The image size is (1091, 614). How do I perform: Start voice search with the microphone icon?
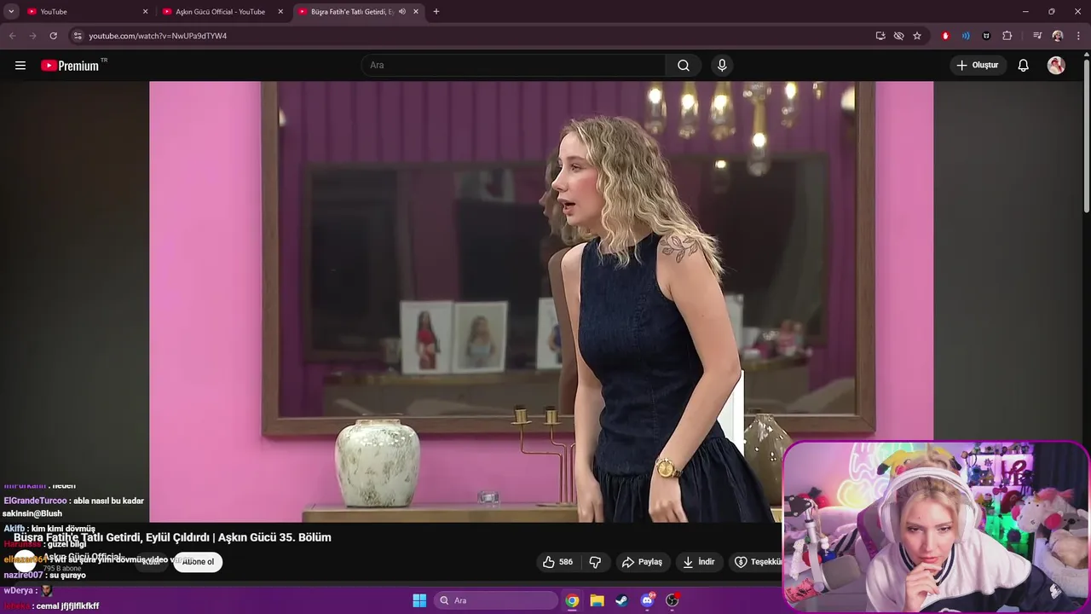(x=722, y=66)
